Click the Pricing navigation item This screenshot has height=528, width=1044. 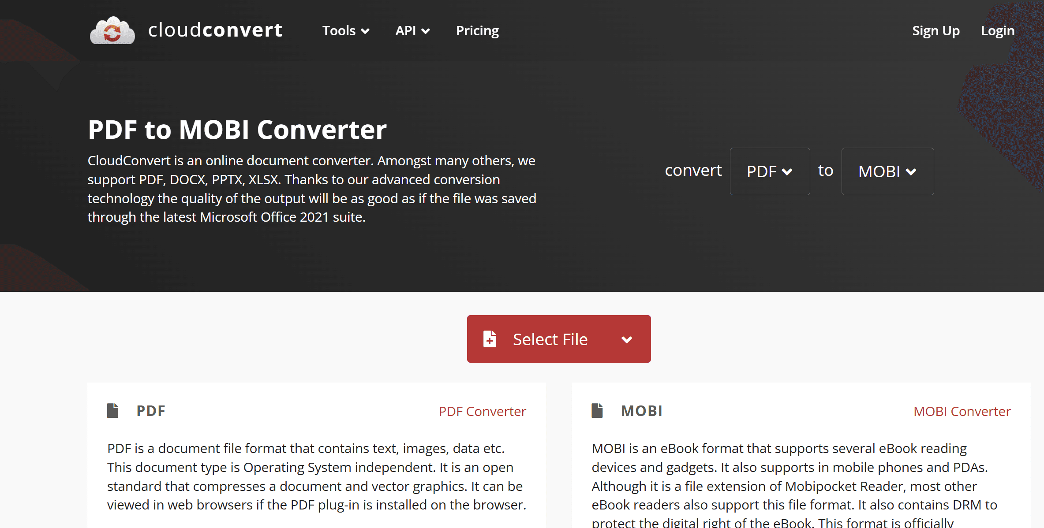click(x=477, y=30)
